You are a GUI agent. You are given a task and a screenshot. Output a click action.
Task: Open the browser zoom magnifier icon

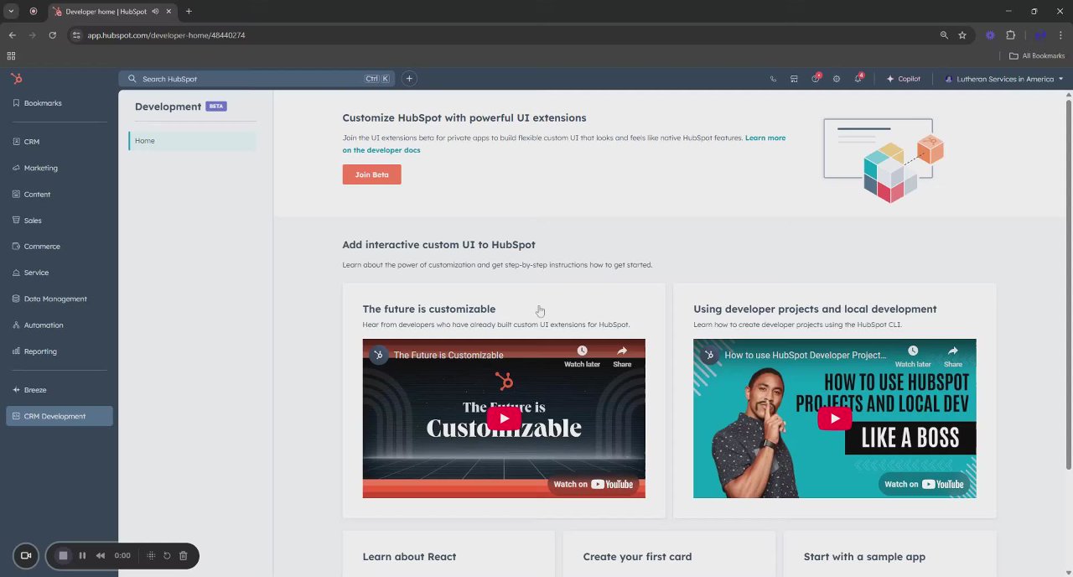point(944,35)
